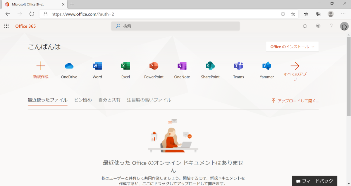Open the settings gear icon
Screen dimensions: 351x186
[x=318, y=26]
